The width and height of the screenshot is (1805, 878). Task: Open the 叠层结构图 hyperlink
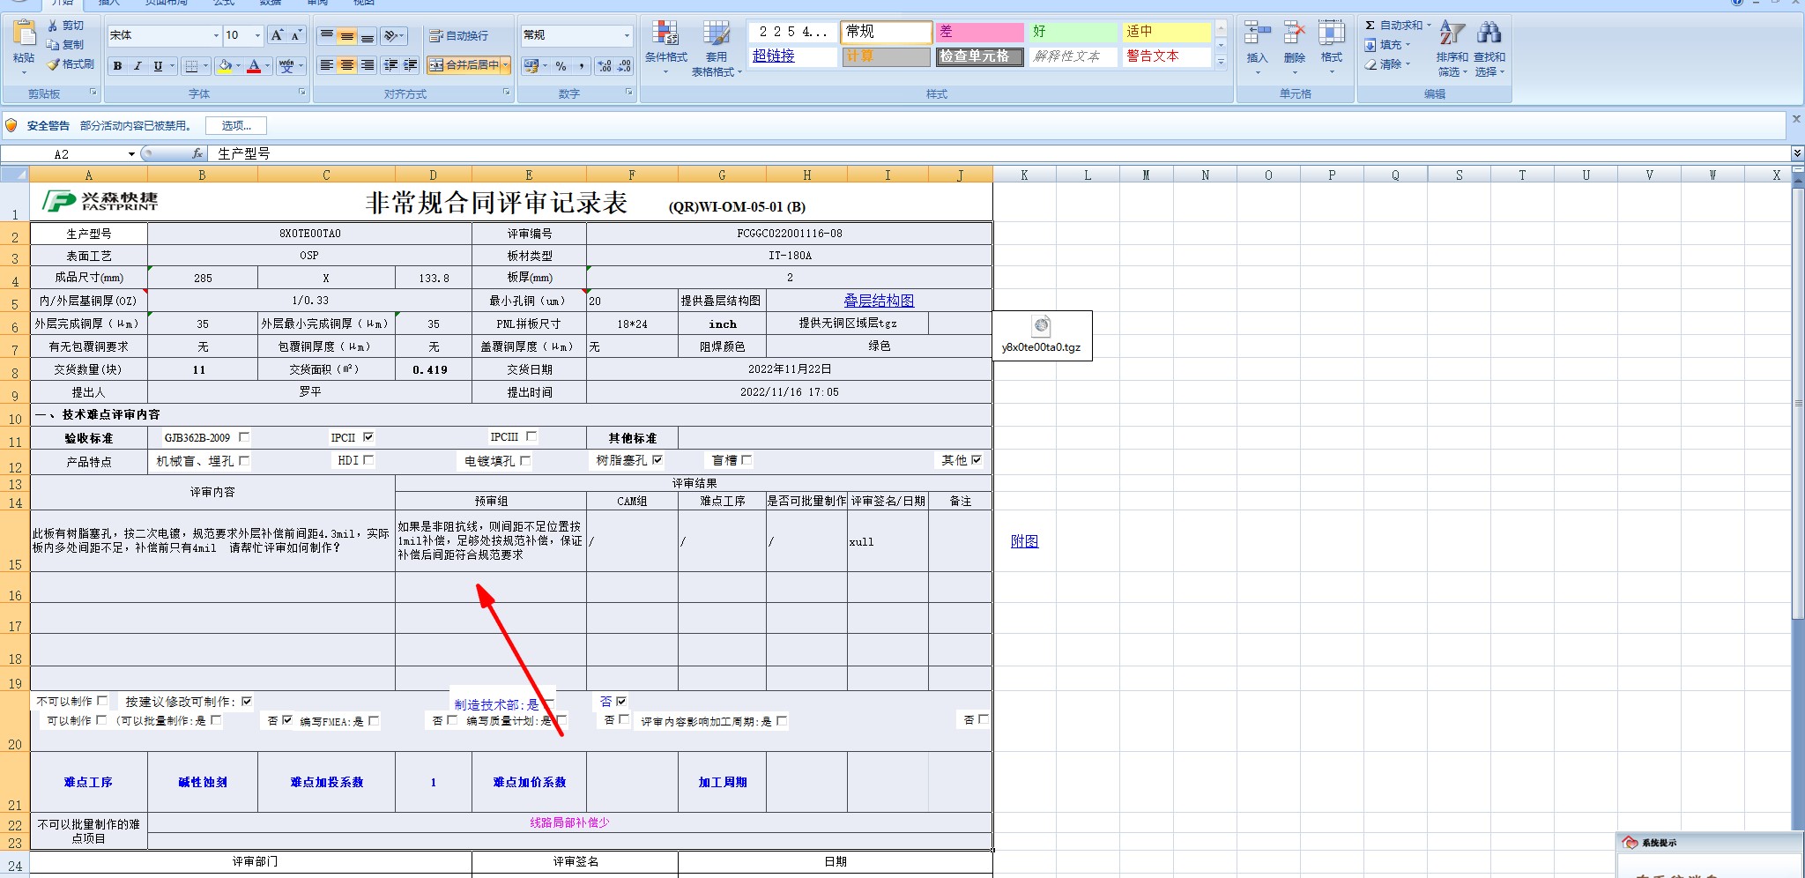[879, 301]
